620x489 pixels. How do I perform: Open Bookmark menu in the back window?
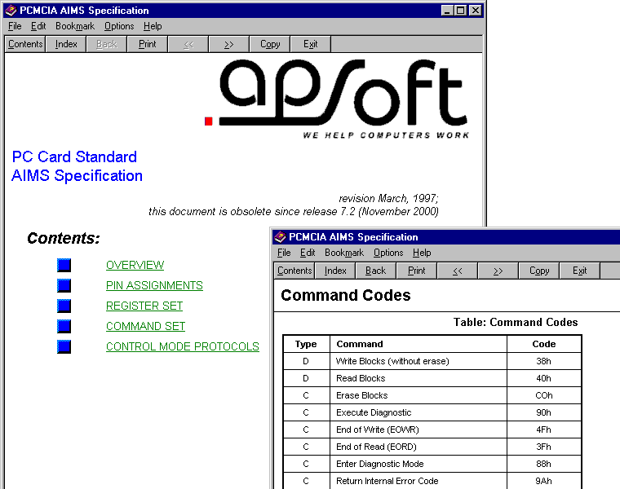(75, 26)
